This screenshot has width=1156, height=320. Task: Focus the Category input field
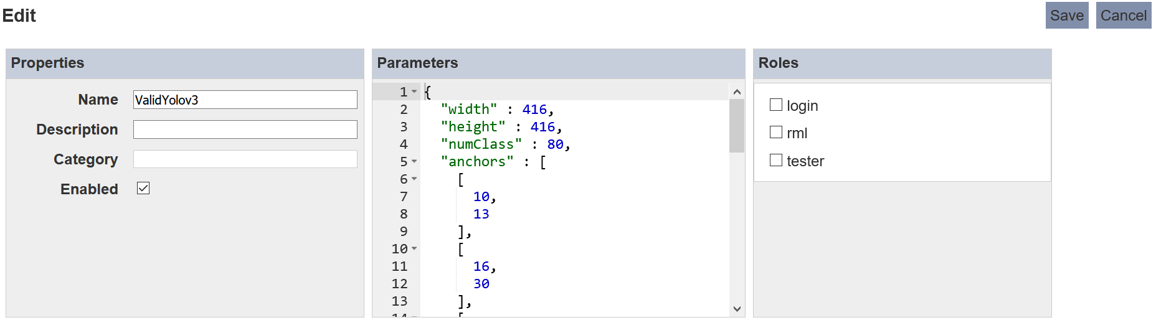click(x=245, y=159)
